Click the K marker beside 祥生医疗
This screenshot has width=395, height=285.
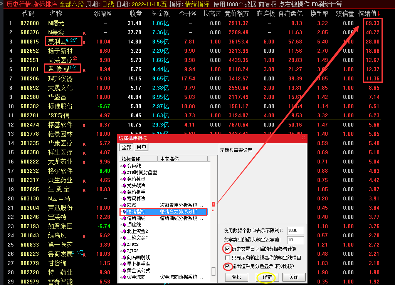tap(84, 153)
